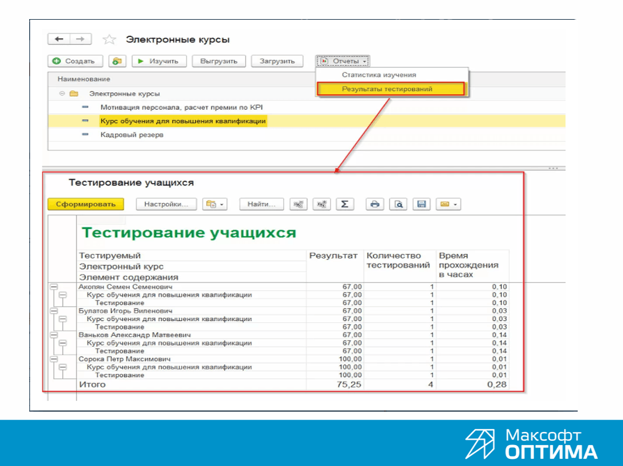623x466 pixels.
Task: Click the Выгрузить button
Action: (x=219, y=61)
